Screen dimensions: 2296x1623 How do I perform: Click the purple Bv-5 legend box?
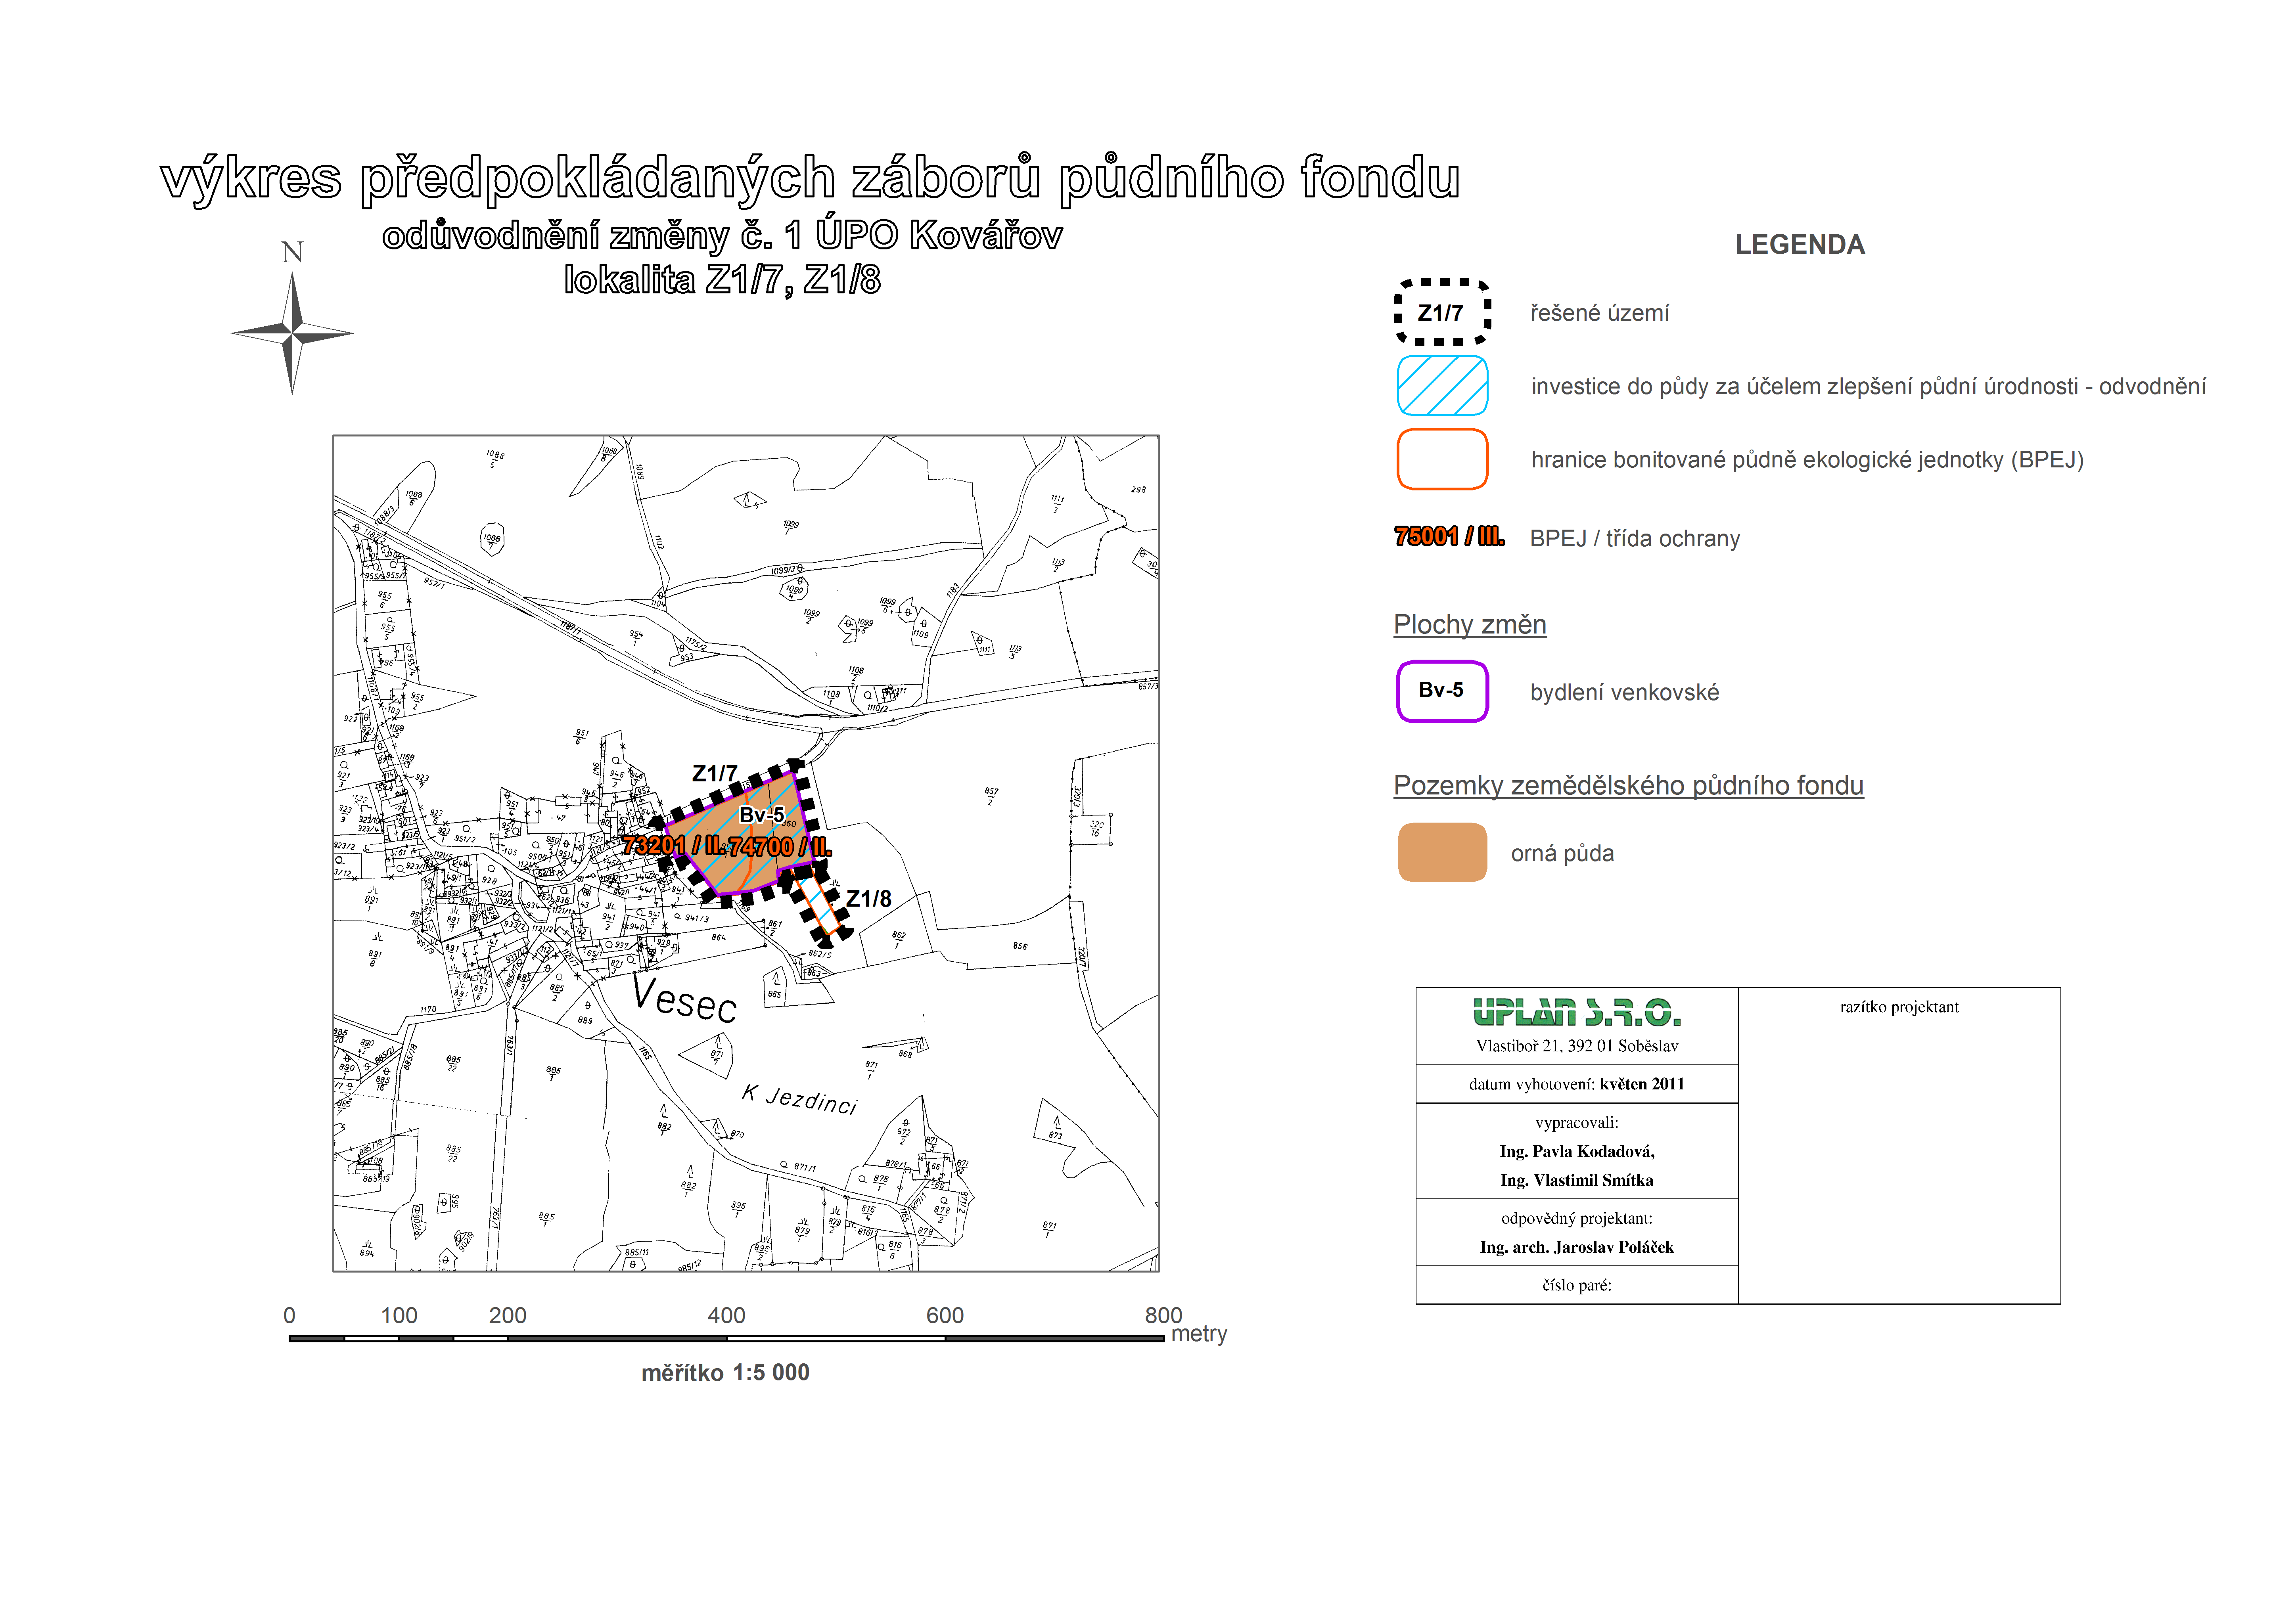tap(1442, 691)
